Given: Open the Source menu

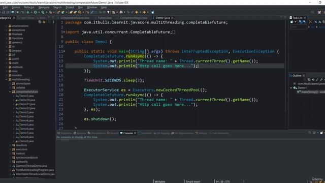Looking at the screenshot, I should pos(16,7).
